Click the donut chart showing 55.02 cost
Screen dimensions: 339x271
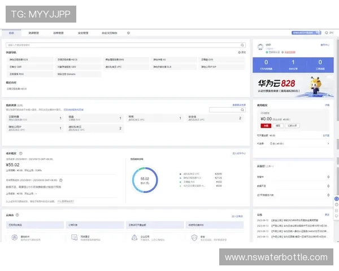tap(144, 180)
